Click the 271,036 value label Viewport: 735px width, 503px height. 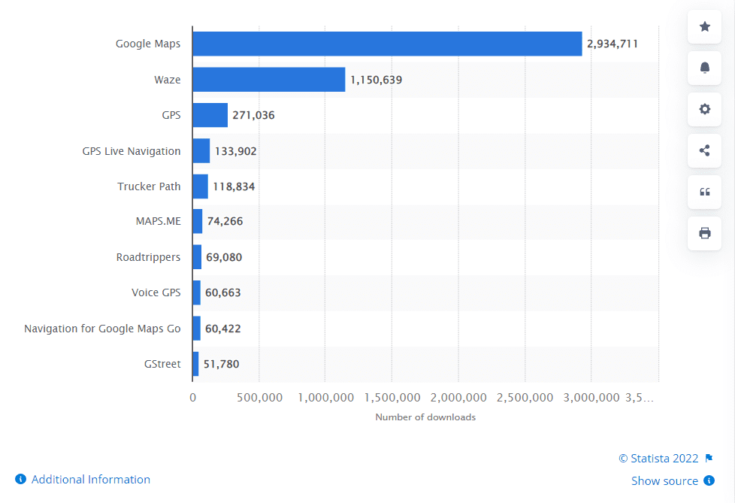(x=253, y=115)
